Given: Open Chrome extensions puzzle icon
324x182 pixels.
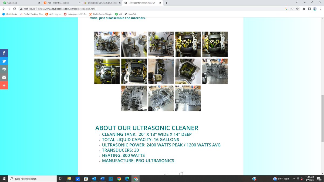Looking at the screenshot, I should [x=304, y=9].
